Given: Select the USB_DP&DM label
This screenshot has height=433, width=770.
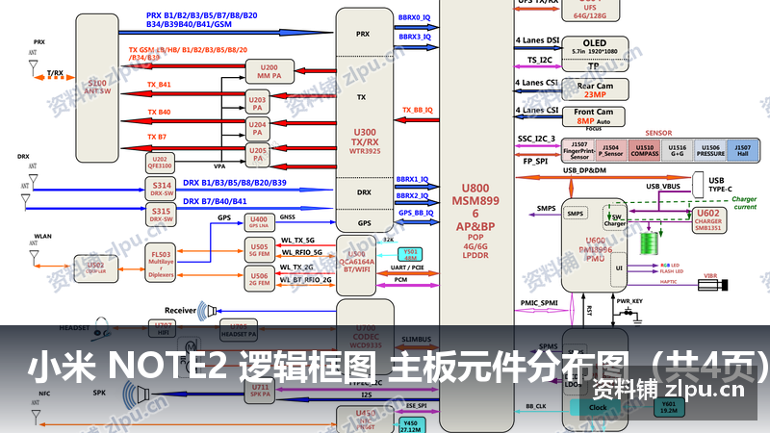Looking at the screenshot, I should point(584,170).
